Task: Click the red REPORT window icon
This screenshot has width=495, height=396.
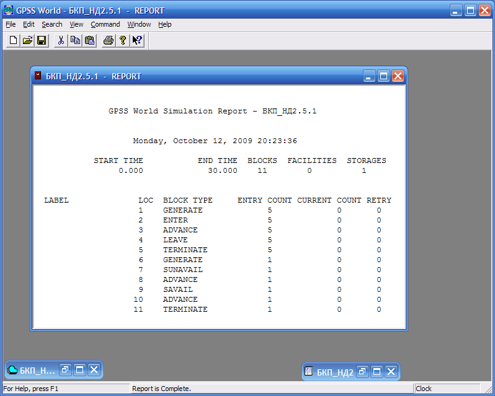Action: click(38, 76)
